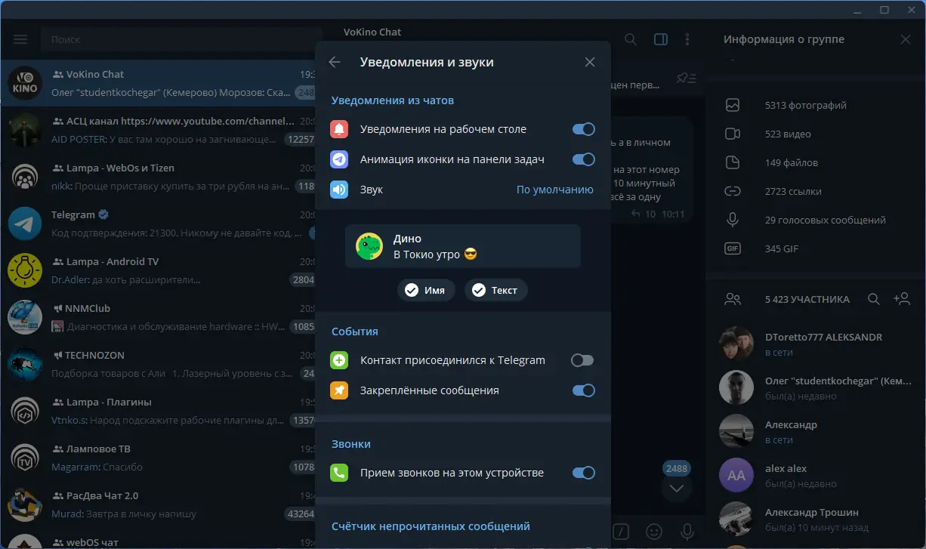Click 5313 фотографий media entry
Viewport: 926px width, 549px height.
pos(816,106)
